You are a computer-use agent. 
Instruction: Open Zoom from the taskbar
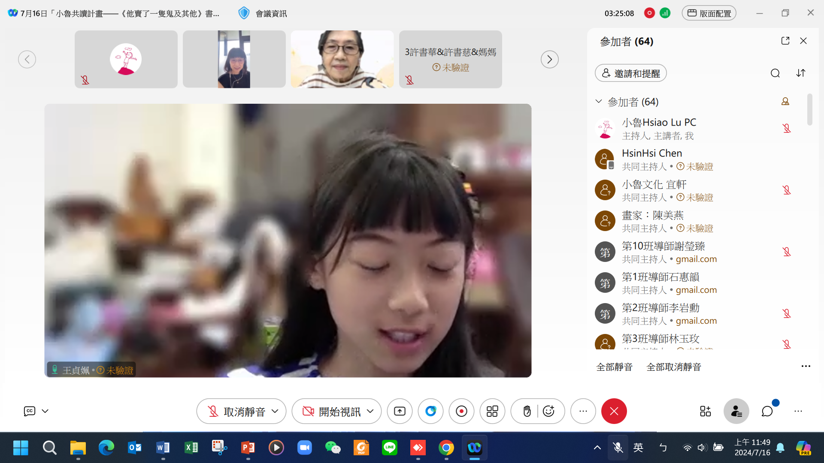click(x=305, y=448)
